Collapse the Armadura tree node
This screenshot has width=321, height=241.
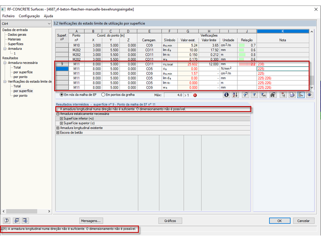click(x=5, y=49)
